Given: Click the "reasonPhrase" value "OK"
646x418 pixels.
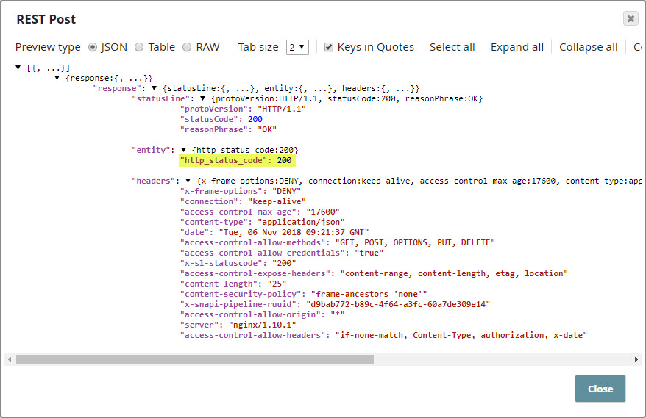Looking at the screenshot, I should (x=267, y=129).
